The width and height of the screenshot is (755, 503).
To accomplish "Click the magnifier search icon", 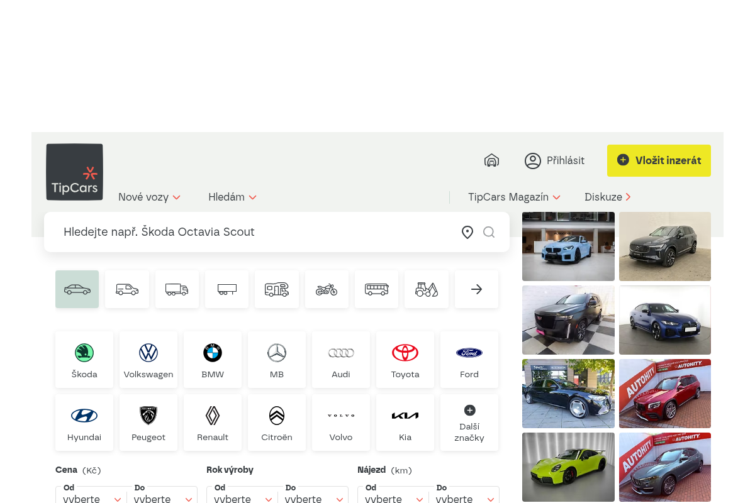I will [489, 232].
